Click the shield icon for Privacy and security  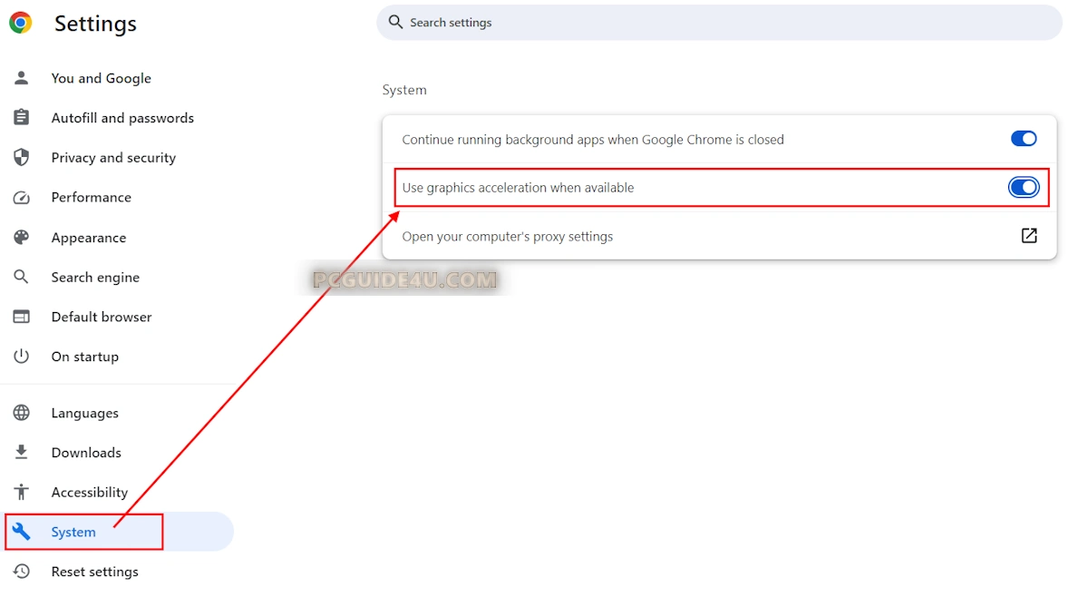click(22, 158)
